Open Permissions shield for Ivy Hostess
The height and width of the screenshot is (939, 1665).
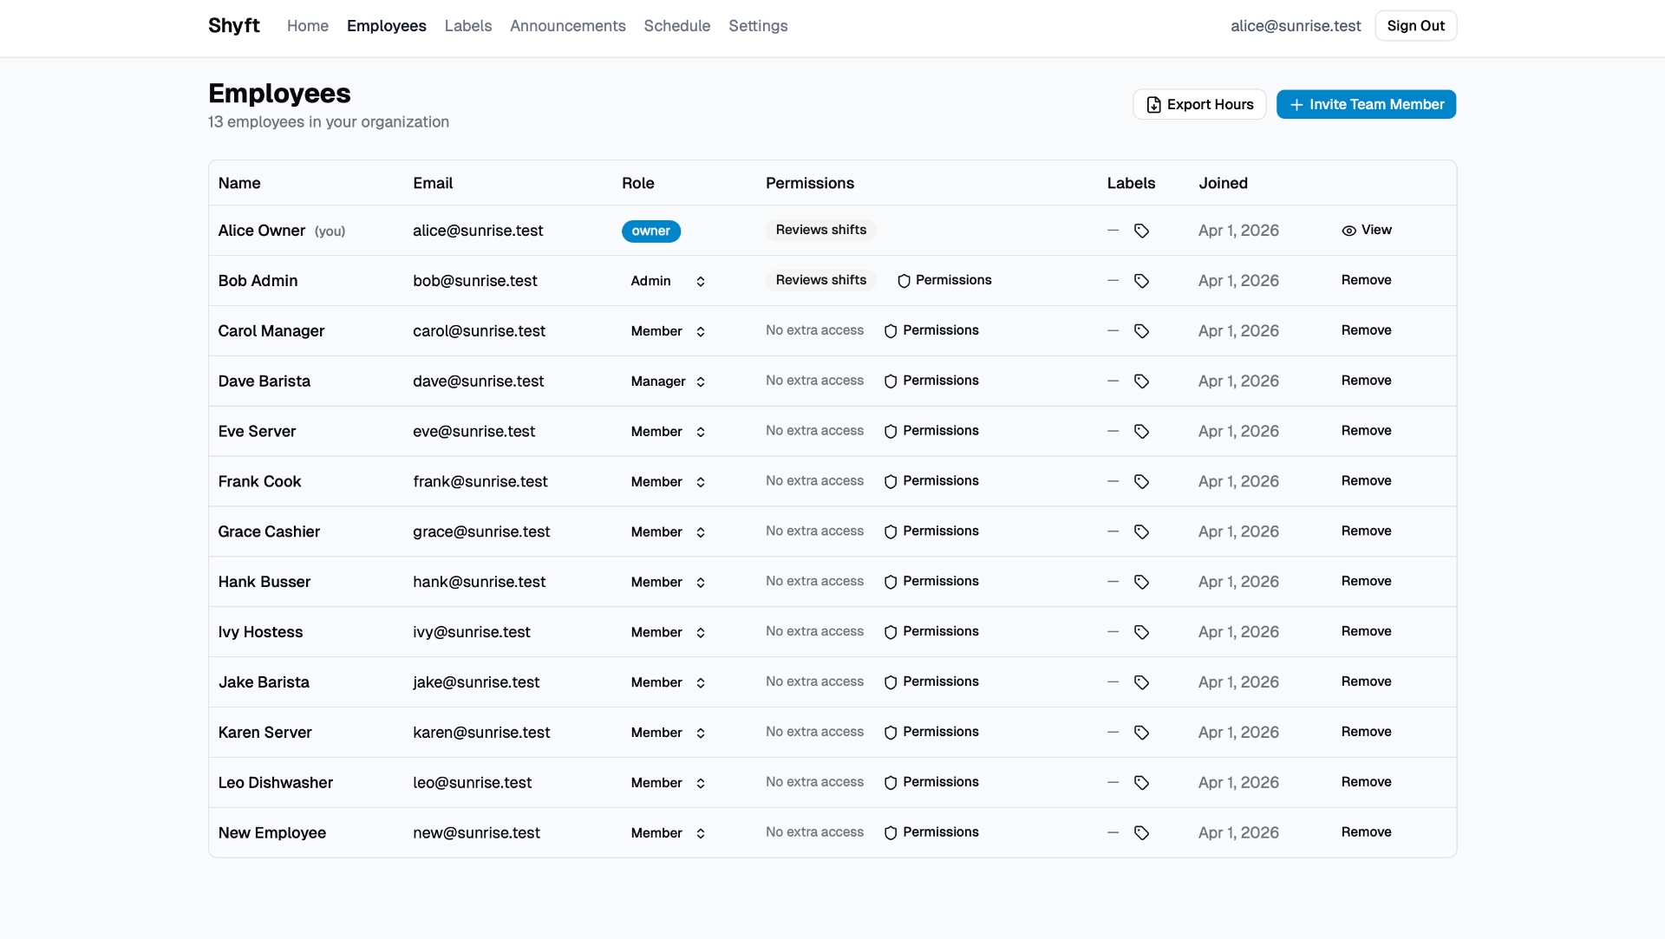(931, 632)
